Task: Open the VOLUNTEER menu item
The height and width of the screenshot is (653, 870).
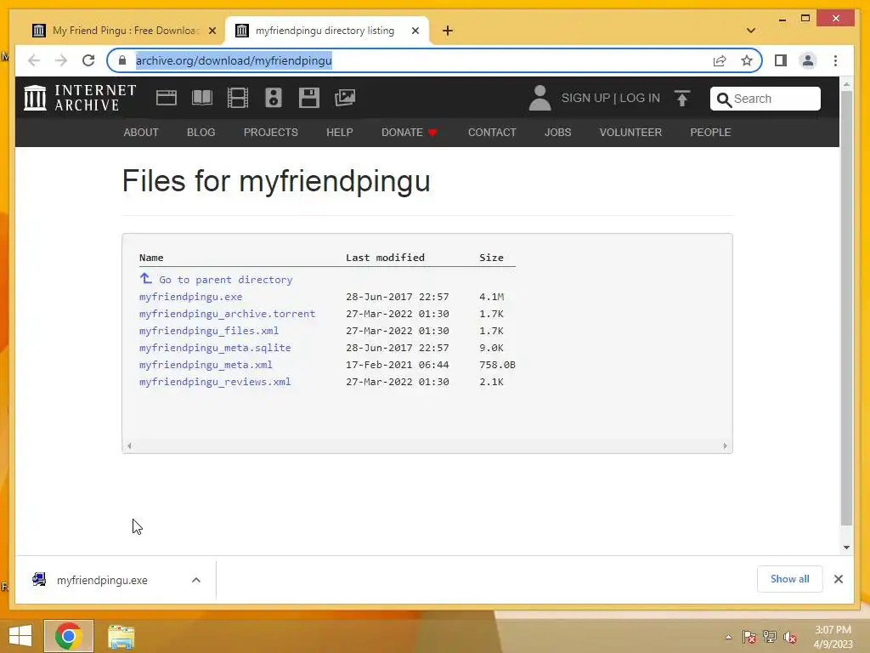Action: point(630,132)
